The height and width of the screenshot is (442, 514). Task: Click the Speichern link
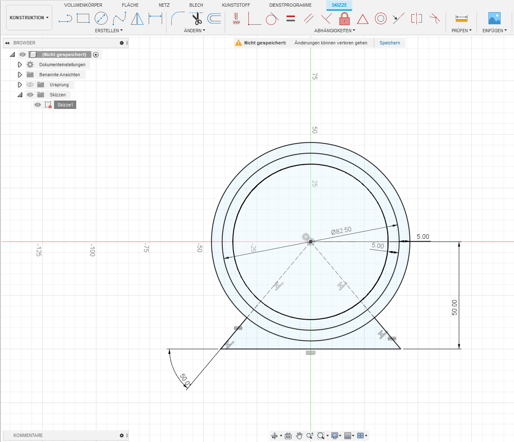click(x=390, y=43)
